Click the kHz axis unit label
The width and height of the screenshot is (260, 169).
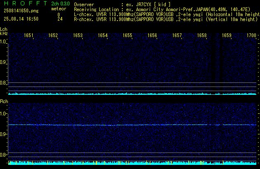pos(4,33)
